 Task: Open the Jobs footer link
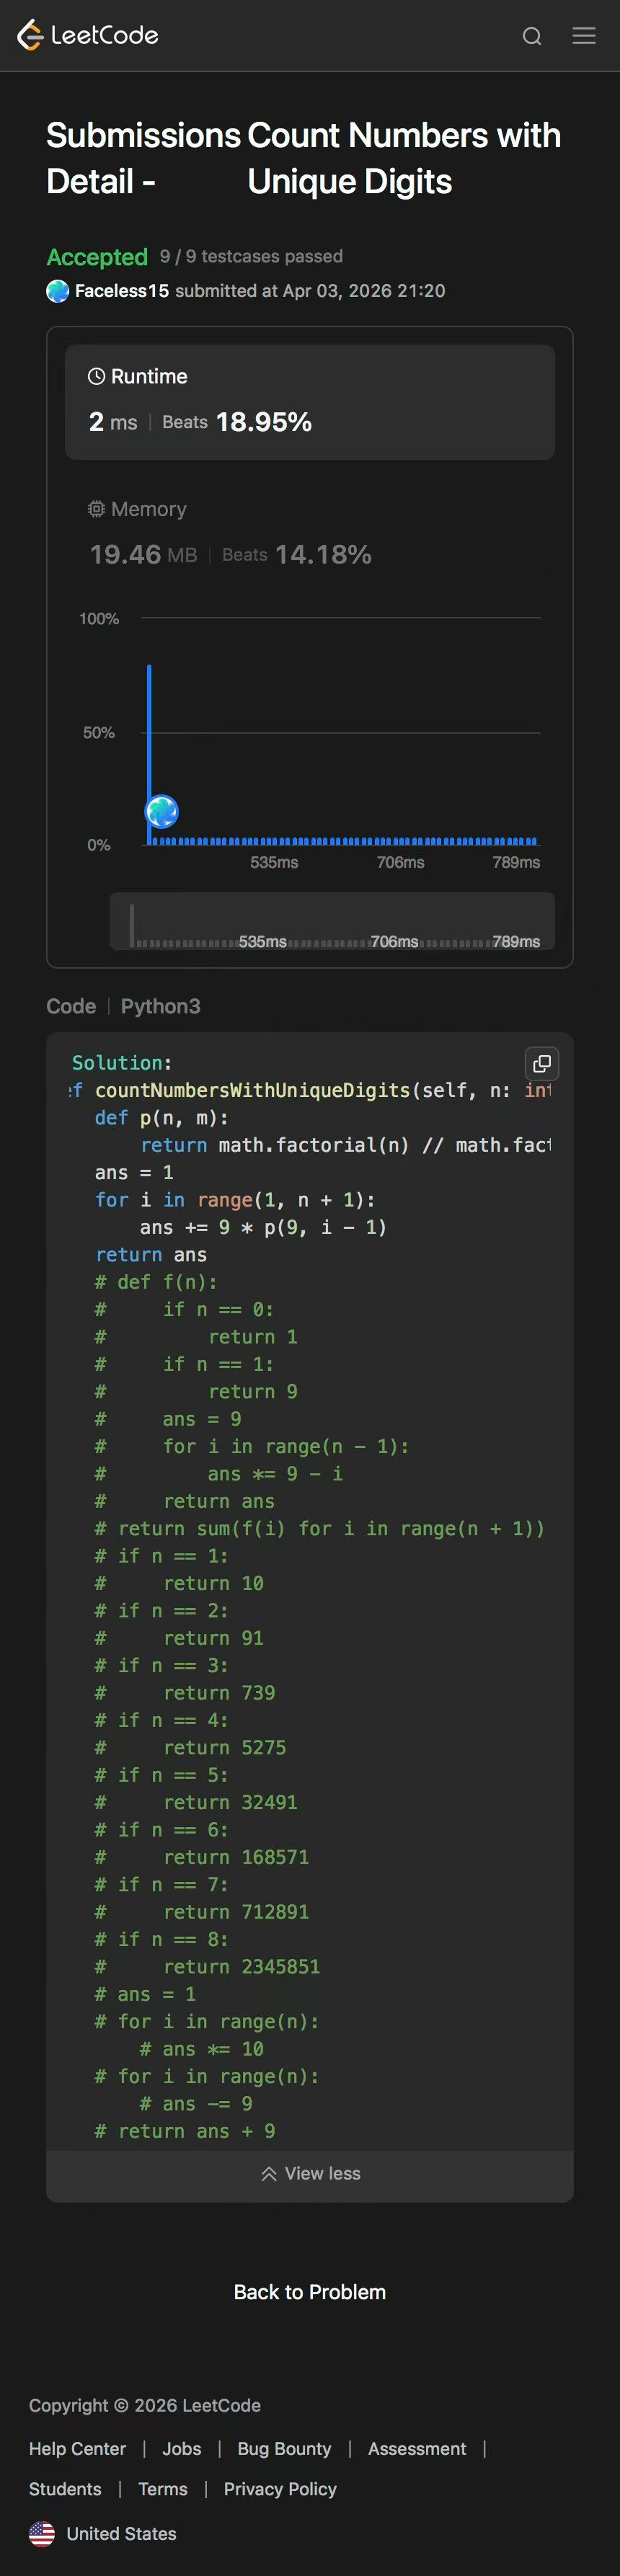click(182, 2448)
